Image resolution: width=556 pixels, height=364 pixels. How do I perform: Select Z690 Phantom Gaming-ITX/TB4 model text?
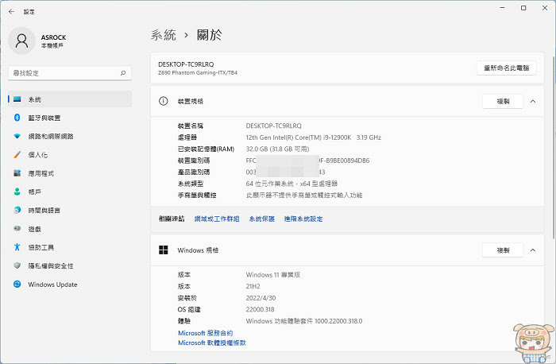[198, 73]
